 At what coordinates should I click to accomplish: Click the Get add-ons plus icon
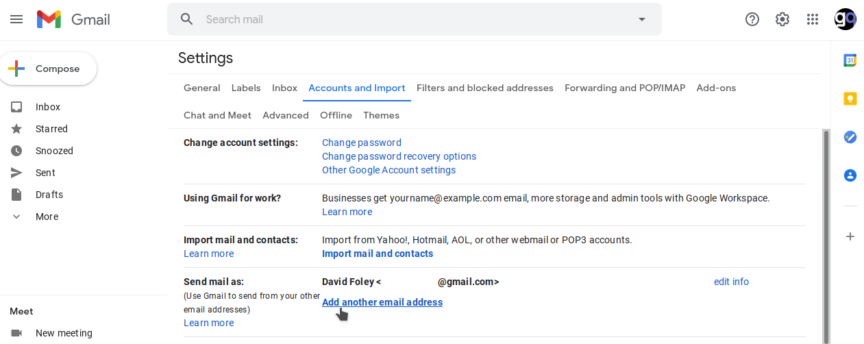tap(850, 236)
